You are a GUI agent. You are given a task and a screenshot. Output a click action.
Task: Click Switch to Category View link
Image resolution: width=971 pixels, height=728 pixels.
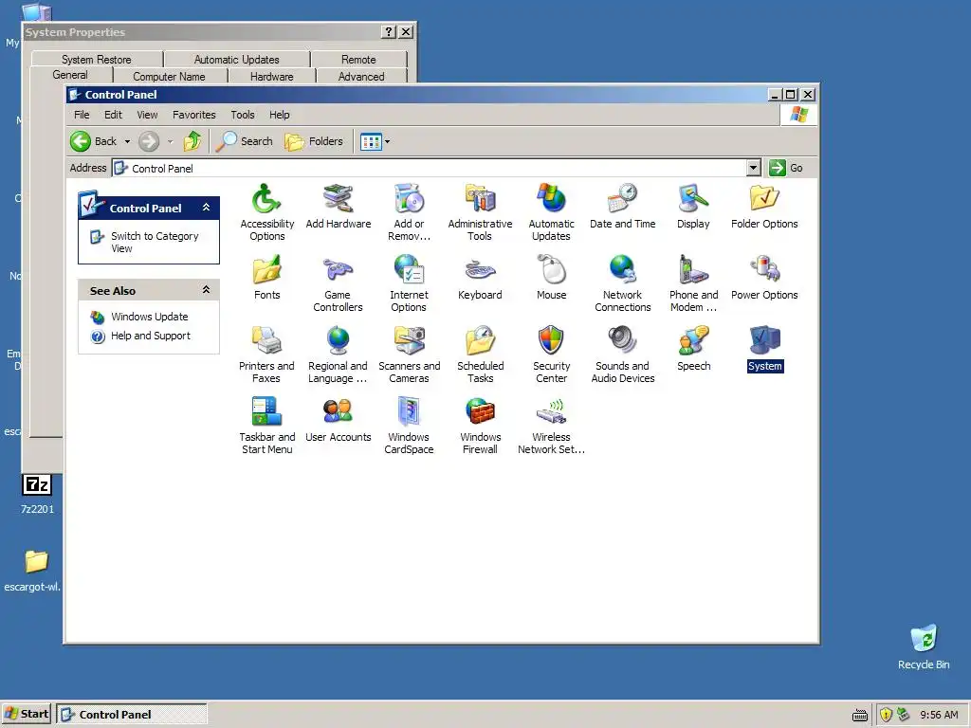tap(155, 242)
